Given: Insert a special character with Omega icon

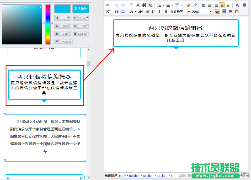Looking at the screenshot, I should coord(122,12).
